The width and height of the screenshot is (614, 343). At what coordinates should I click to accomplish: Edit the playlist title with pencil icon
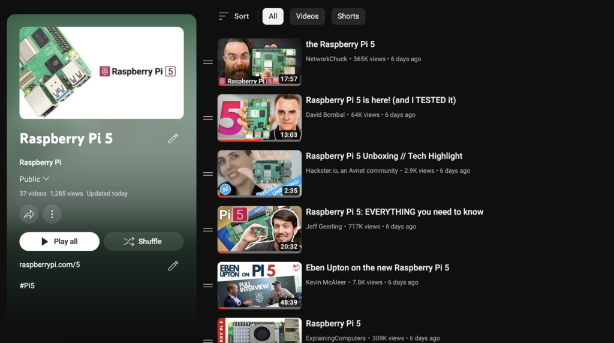click(173, 138)
